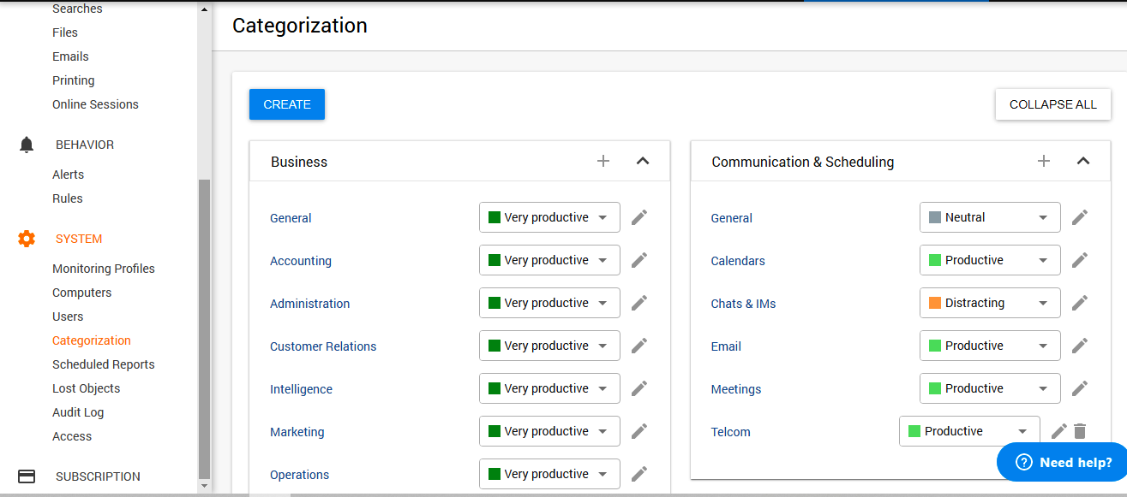Open productivity dropdown for Accounting

pos(549,260)
